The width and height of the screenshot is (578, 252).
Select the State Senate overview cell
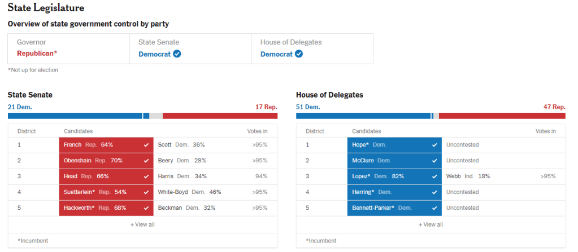[x=190, y=48]
